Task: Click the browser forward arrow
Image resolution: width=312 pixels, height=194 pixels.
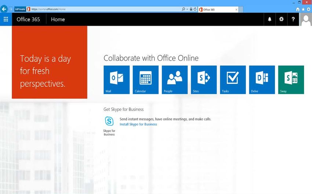Action: coord(11,9)
